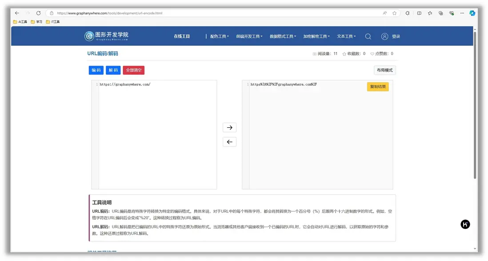
Task: Open the favorites list icon
Action: [x=430, y=13]
